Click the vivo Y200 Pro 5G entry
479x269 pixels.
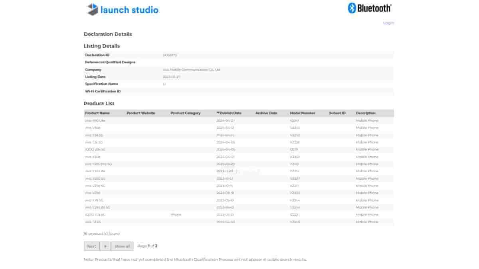tap(98, 164)
